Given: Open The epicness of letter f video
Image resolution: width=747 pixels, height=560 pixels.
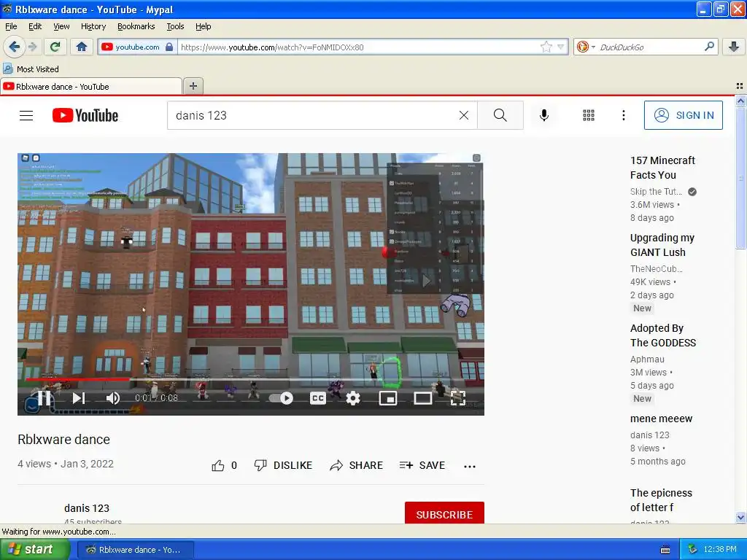Looking at the screenshot, I should pos(661,500).
